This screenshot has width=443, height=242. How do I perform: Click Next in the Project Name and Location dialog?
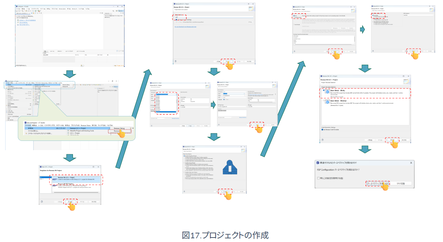[228, 61]
